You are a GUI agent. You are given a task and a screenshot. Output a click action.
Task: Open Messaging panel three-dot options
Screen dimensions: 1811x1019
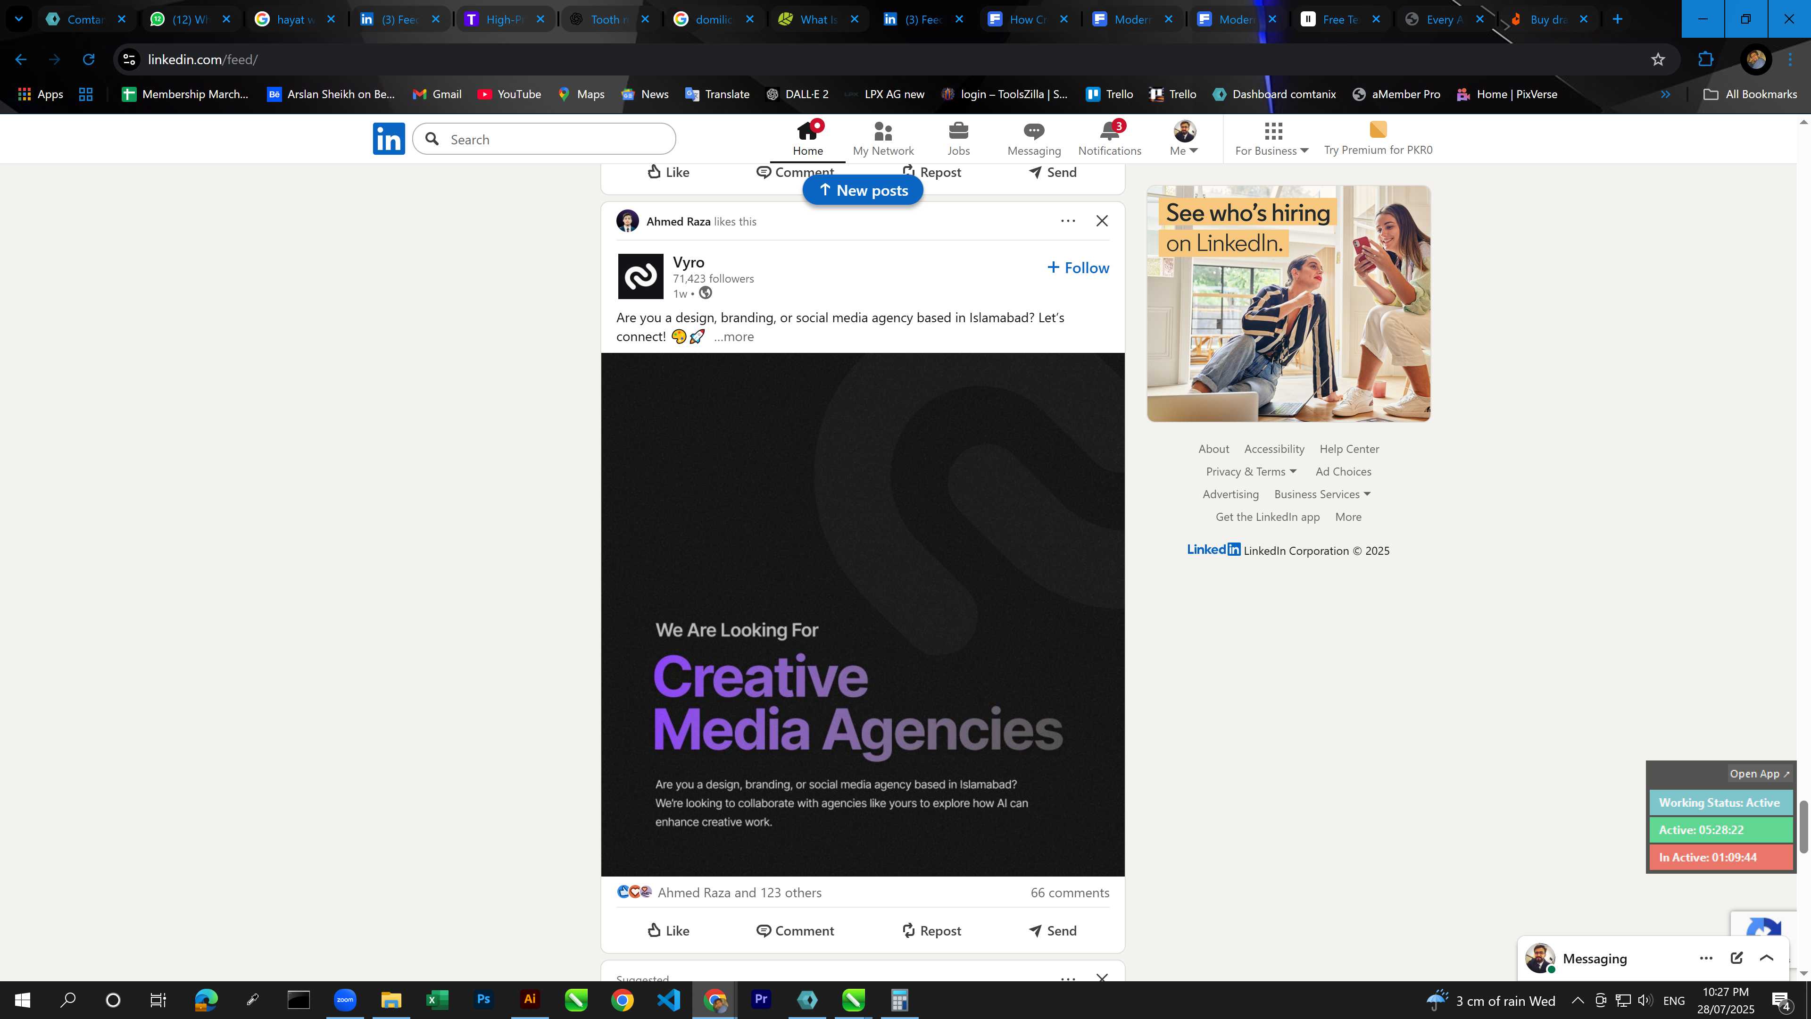pyautogui.click(x=1705, y=958)
